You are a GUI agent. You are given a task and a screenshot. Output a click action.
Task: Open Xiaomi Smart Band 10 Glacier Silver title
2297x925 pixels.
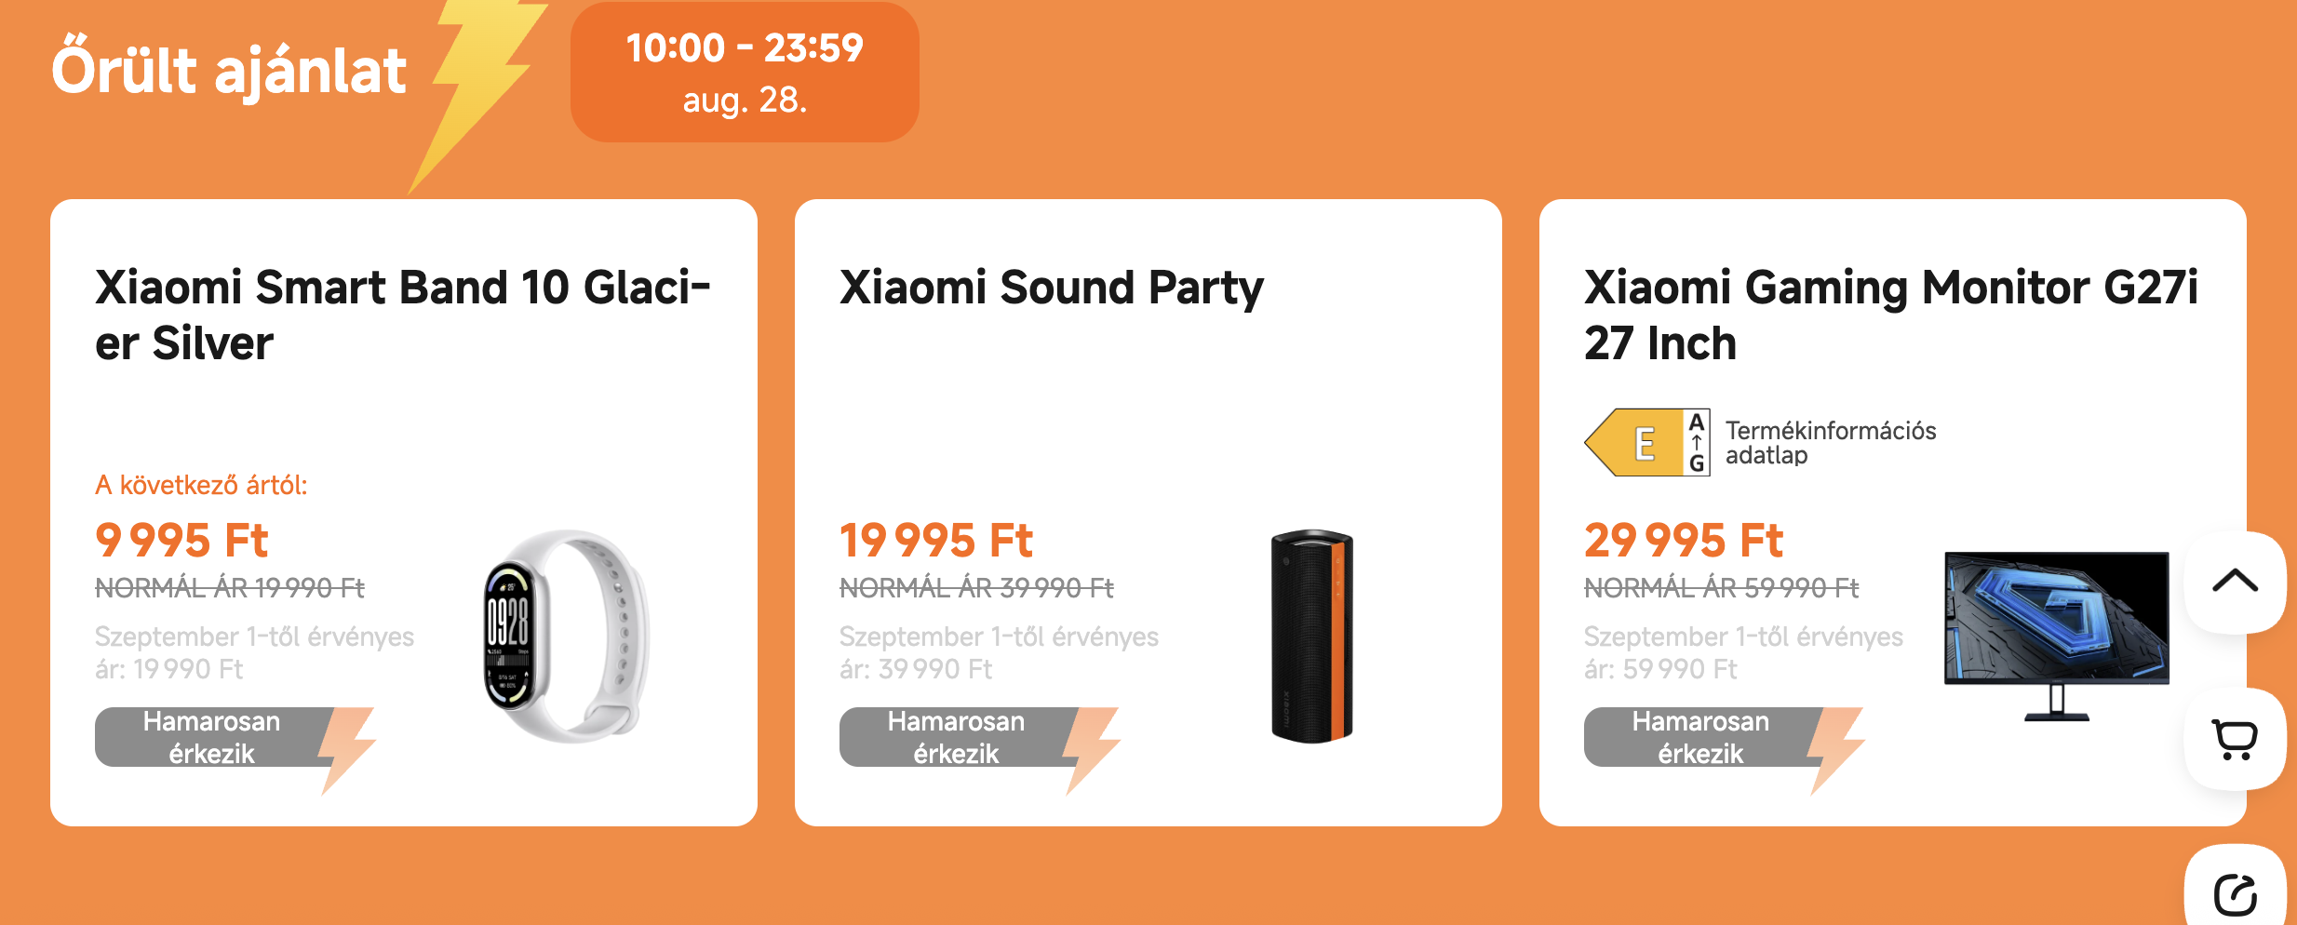[402, 315]
